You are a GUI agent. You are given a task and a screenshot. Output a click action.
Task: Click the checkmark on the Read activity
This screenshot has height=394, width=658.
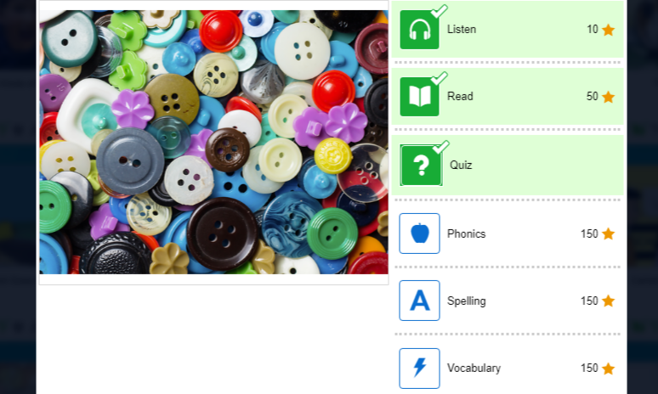(439, 78)
